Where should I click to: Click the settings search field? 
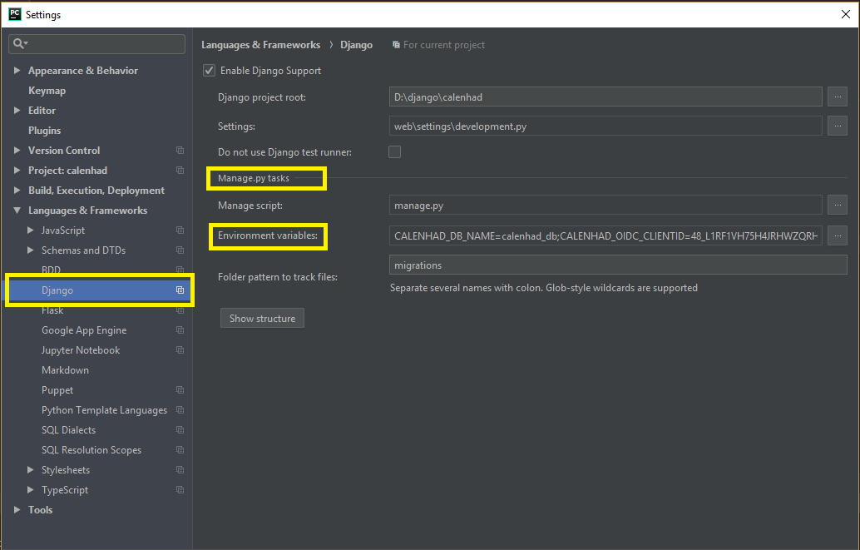(96, 44)
